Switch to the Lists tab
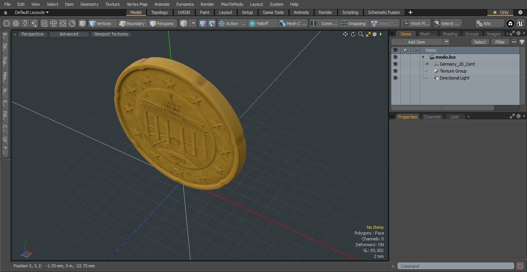This screenshot has width=527, height=272. [455, 117]
